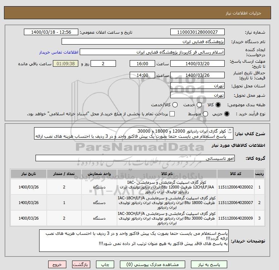Open مشاهده مدارک پیوستی (0) button
Image resolution: width=279 pixels, height=270 pixels.
click(x=153, y=265)
